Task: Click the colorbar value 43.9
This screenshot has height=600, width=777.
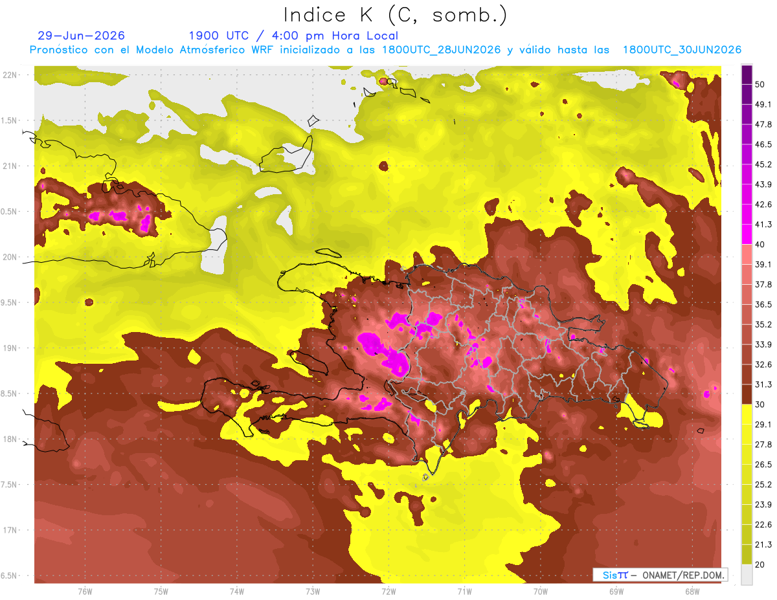Action: pos(763,184)
